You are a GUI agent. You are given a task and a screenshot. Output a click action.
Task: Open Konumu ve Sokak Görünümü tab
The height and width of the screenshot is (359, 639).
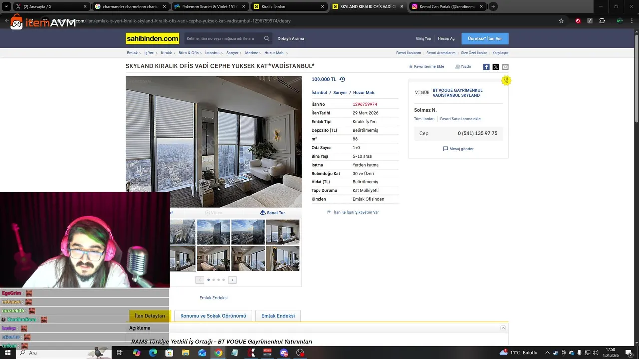pos(213,316)
